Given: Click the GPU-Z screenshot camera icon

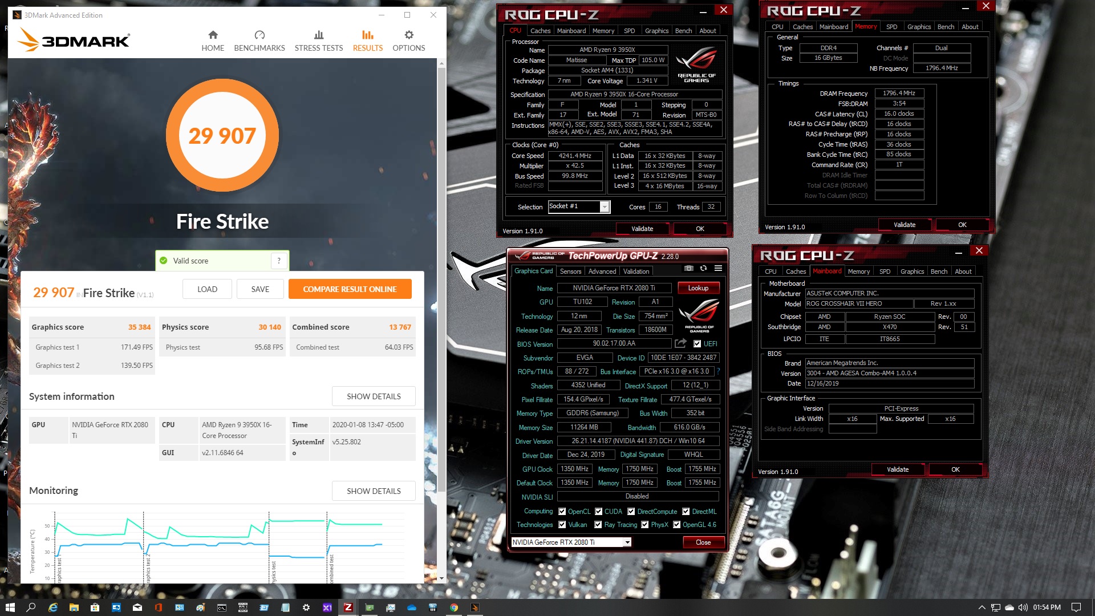Looking at the screenshot, I should (689, 269).
